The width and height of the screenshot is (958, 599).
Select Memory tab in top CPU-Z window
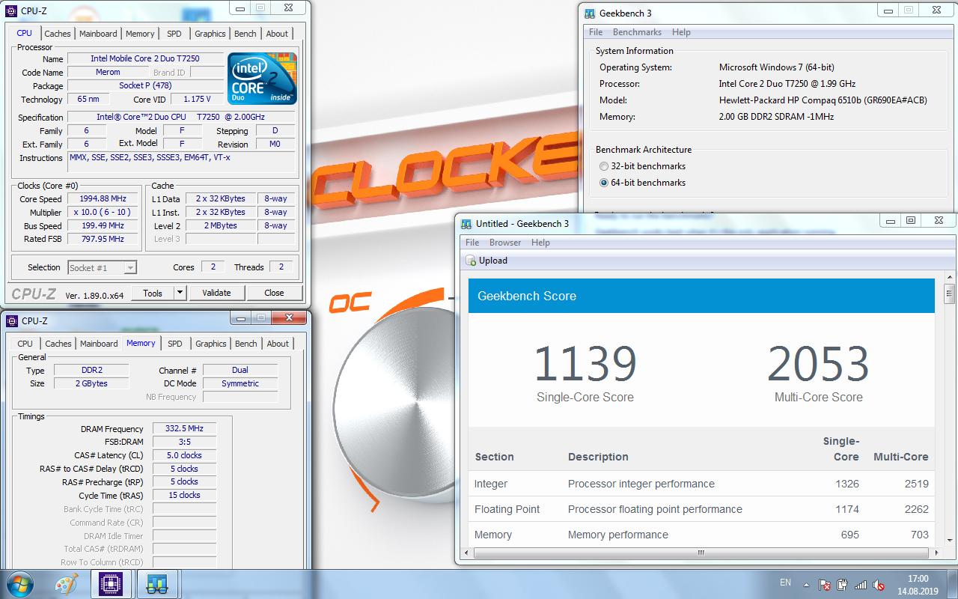[140, 34]
